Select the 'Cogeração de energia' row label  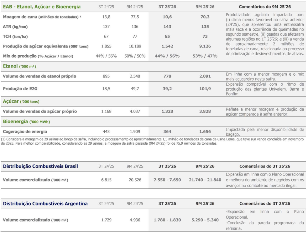pyautogui.click(x=25, y=132)
